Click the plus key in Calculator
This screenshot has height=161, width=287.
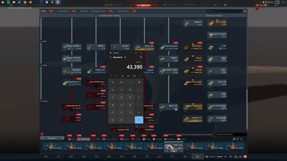(x=139, y=112)
